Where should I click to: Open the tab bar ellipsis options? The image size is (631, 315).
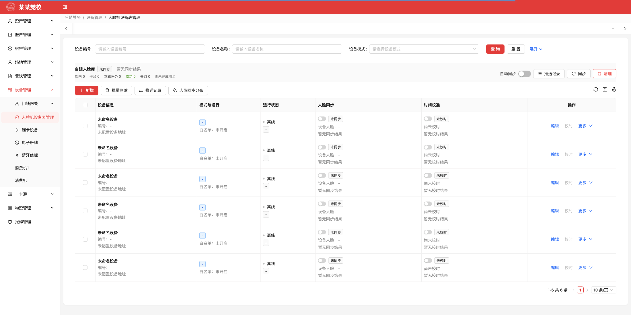[614, 29]
